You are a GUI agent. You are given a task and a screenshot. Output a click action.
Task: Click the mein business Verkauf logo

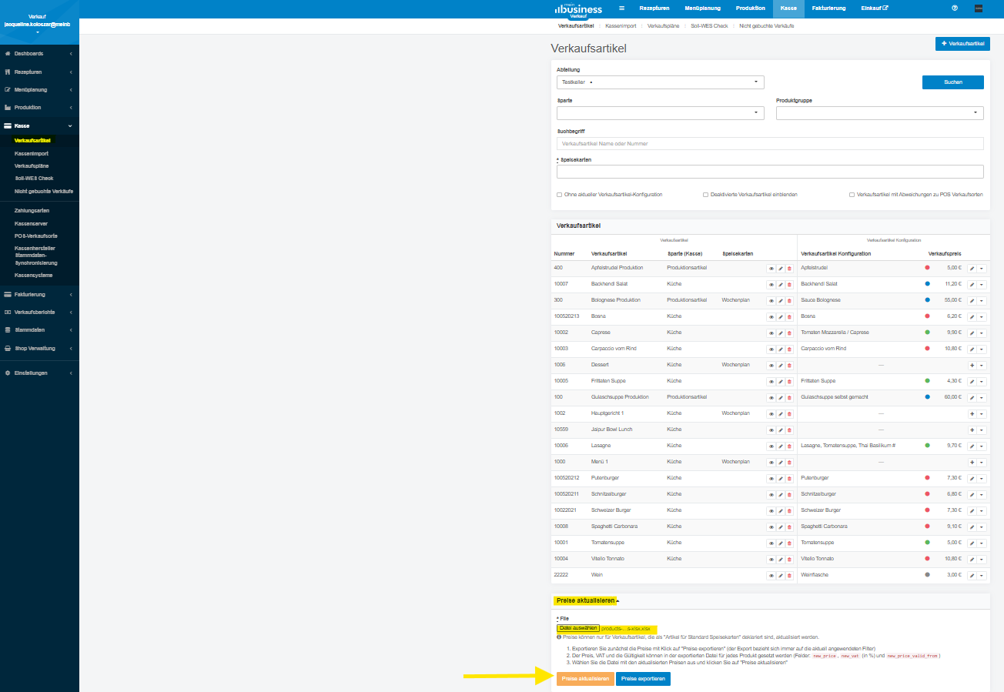point(577,8)
